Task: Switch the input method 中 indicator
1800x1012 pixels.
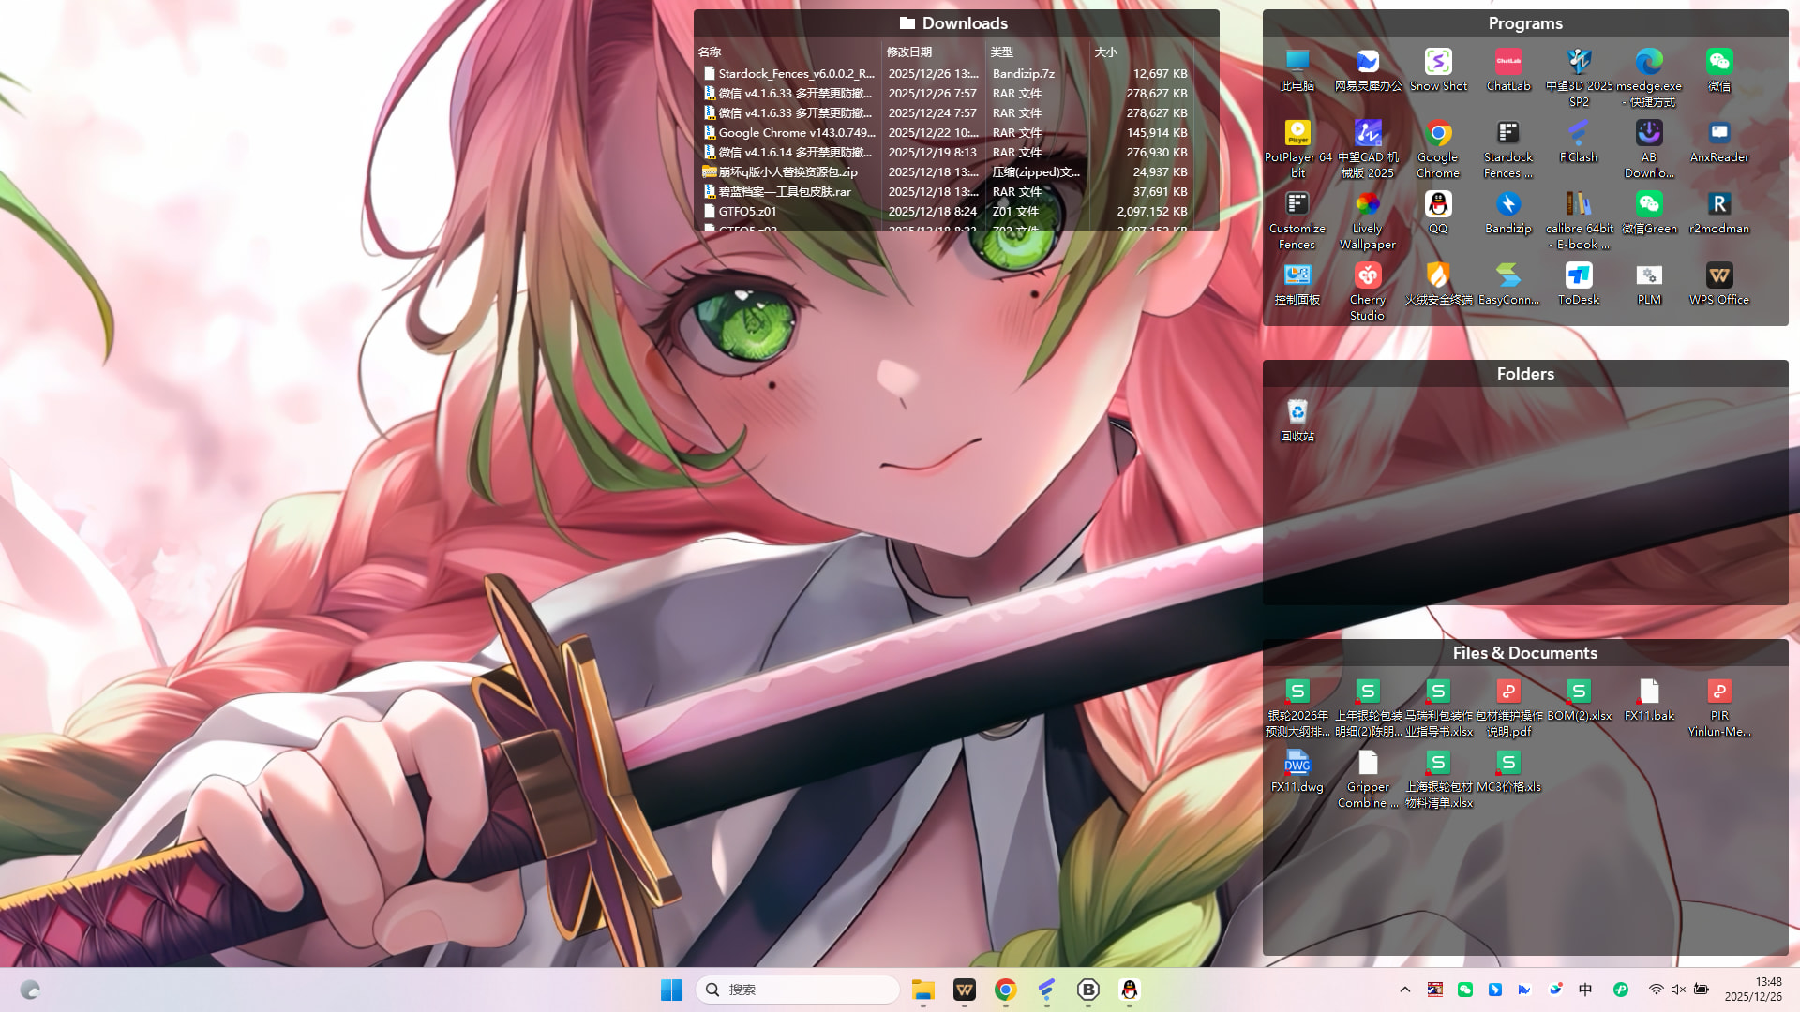Action: pyautogui.click(x=1585, y=990)
